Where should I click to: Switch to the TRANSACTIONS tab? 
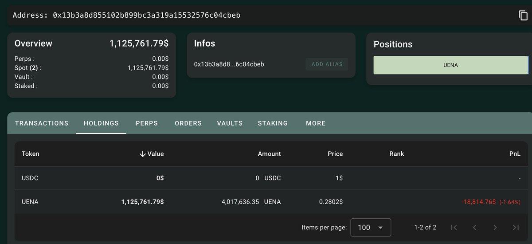[42, 123]
